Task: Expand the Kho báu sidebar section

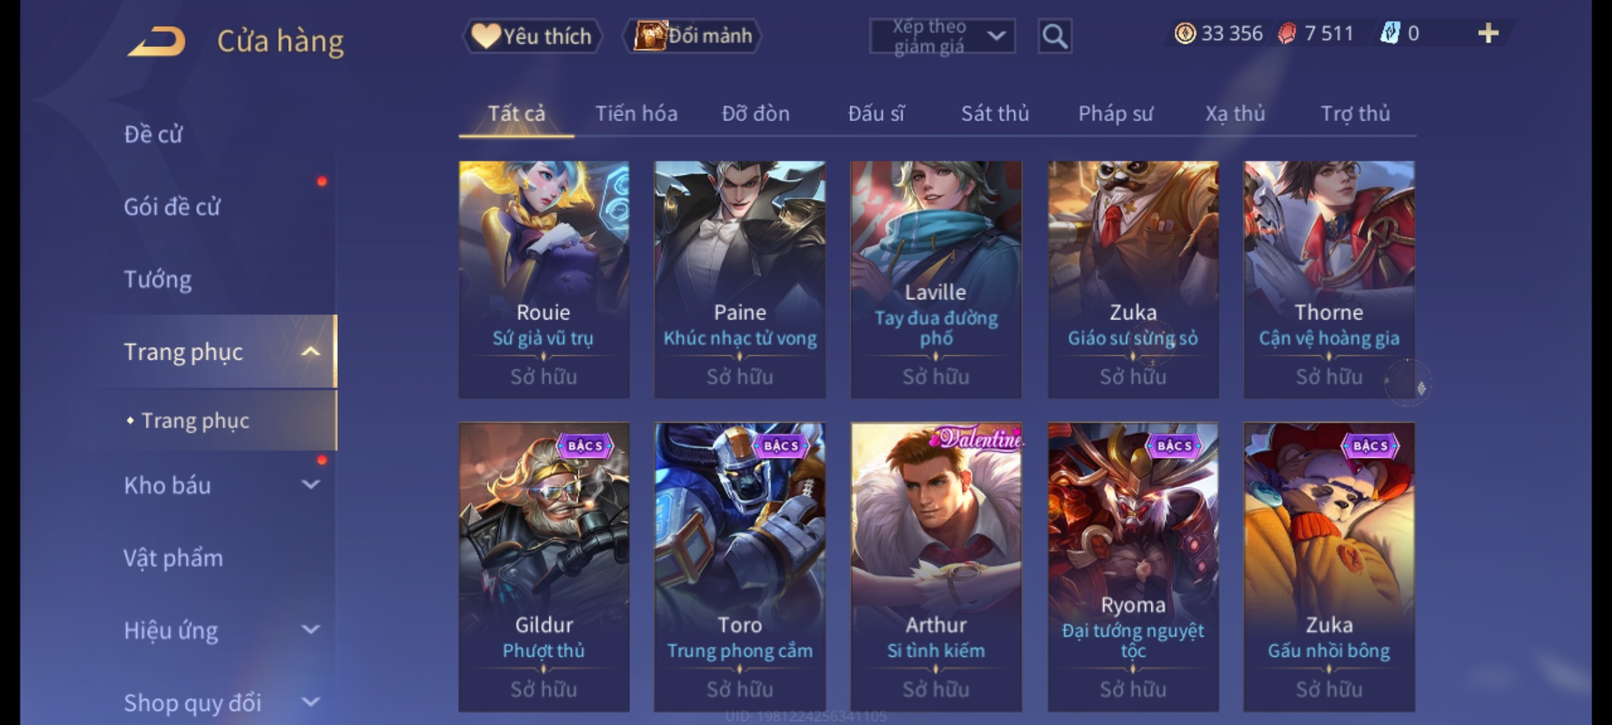Action: (x=310, y=485)
